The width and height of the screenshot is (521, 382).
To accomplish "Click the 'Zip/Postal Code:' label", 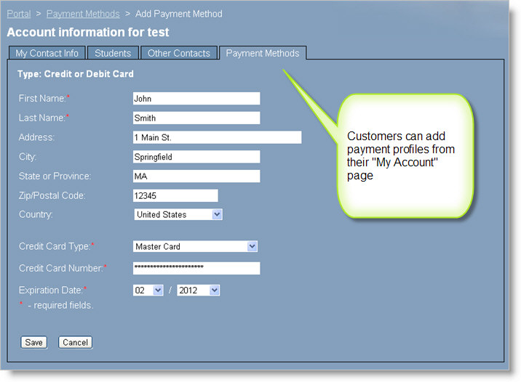I will (x=52, y=195).
